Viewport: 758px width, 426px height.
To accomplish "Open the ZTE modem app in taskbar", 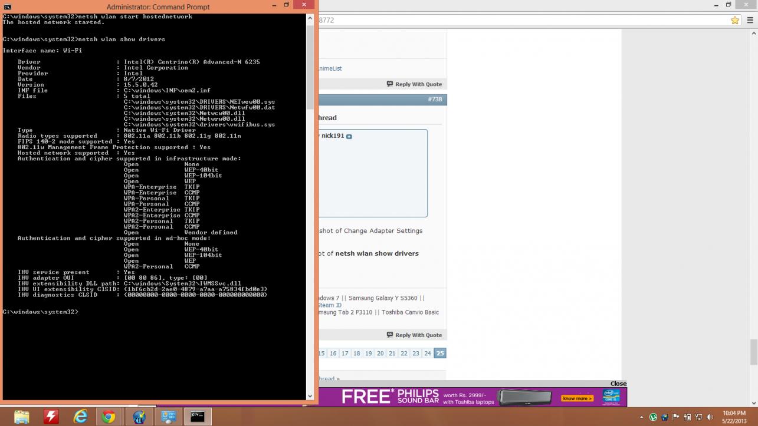I will [139, 417].
